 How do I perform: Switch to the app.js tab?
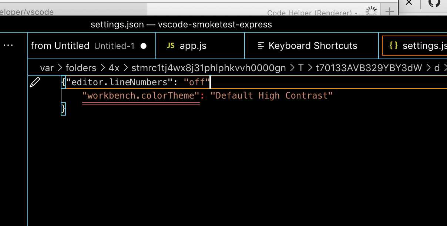[x=200, y=46]
